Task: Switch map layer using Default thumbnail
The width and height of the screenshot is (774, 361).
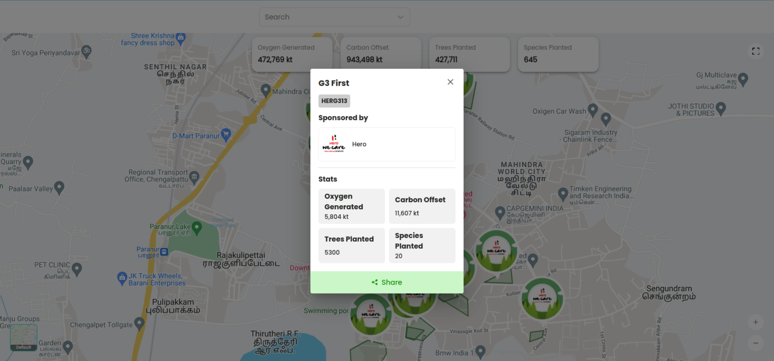Action: [23, 337]
